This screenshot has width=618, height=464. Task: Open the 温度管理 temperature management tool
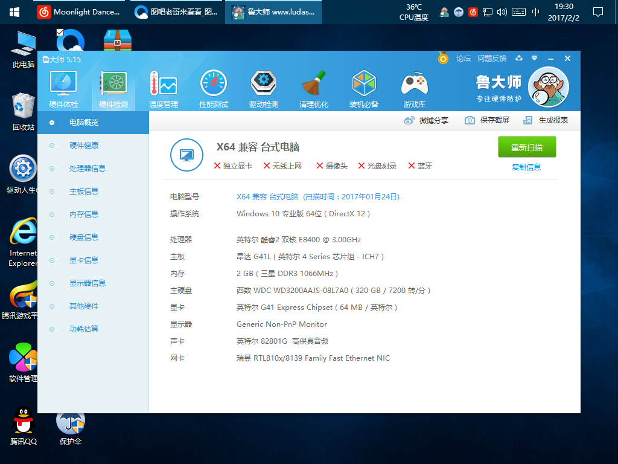point(164,89)
